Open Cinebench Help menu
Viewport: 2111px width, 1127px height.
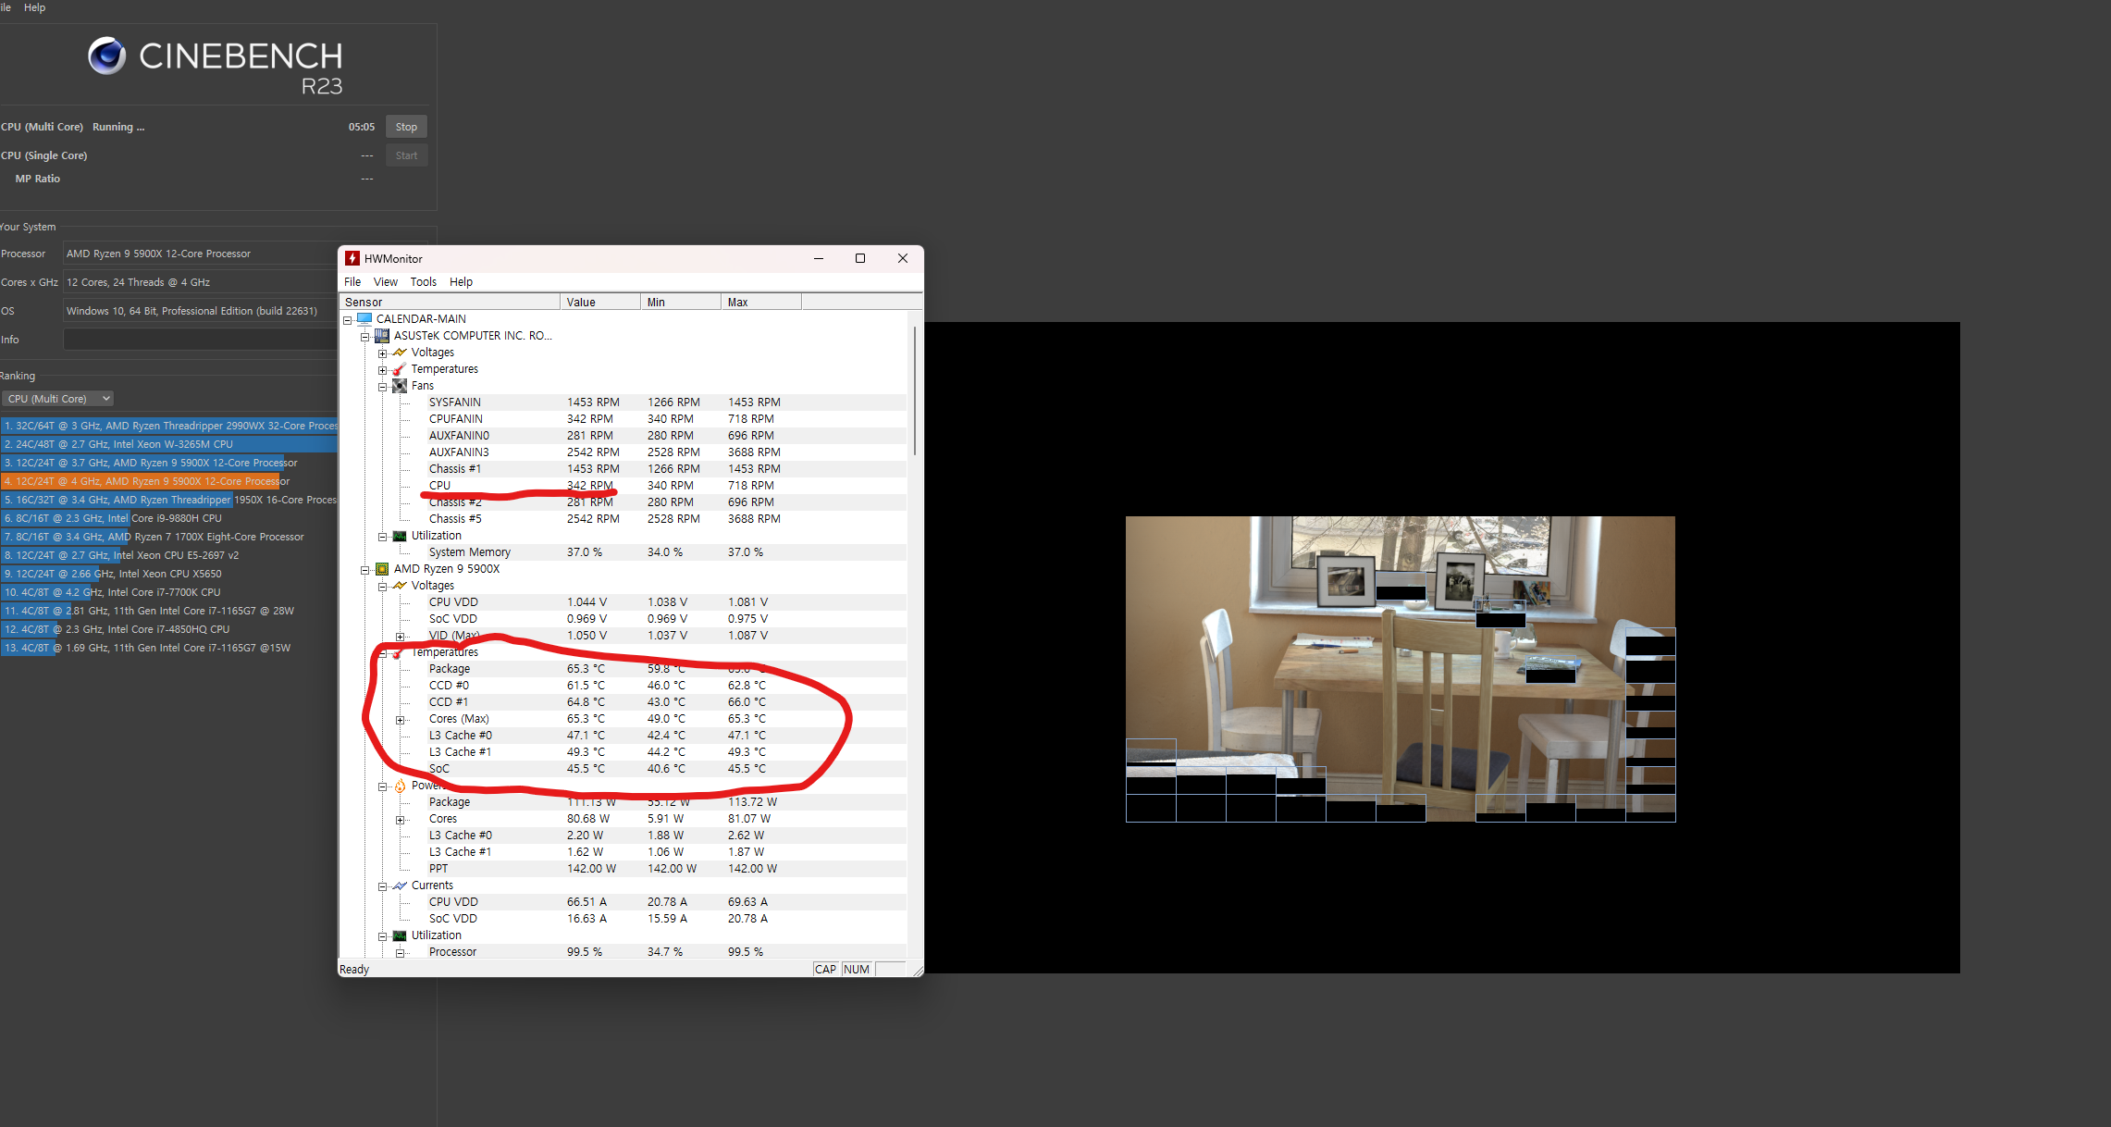tap(34, 7)
